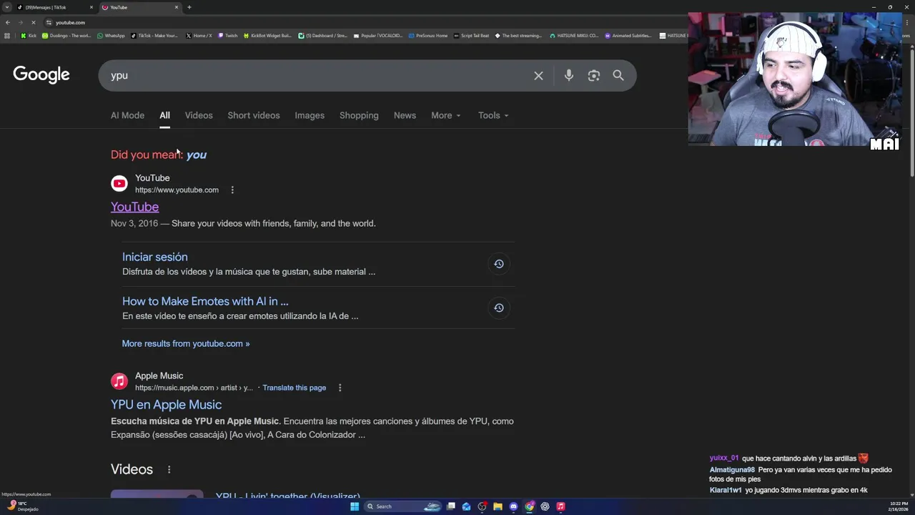Stop the page loading in the browser toolbar
The width and height of the screenshot is (915, 515).
33,22
